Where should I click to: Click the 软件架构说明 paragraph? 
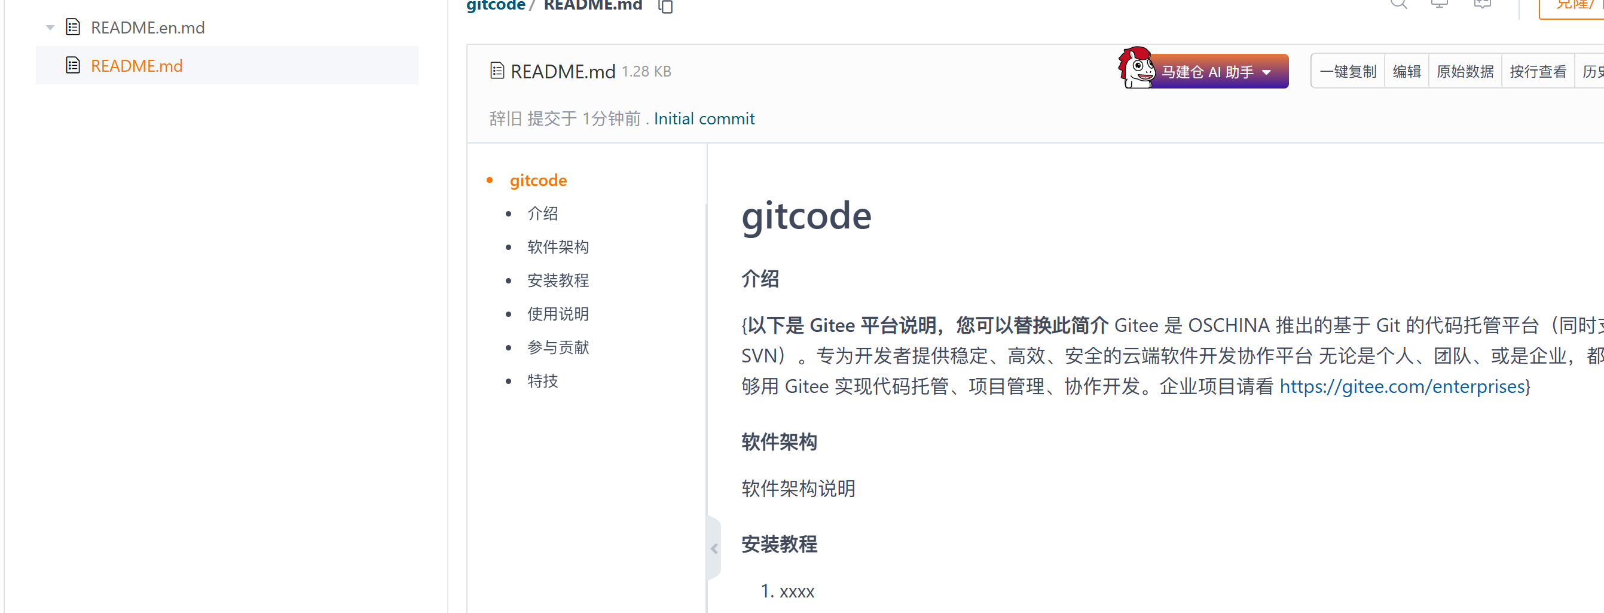798,489
